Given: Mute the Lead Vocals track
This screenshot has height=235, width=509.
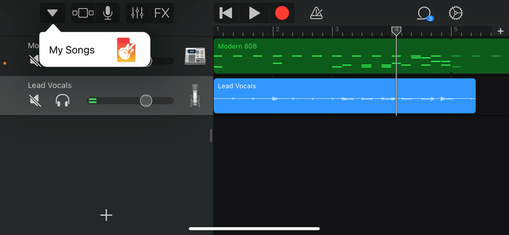Looking at the screenshot, I should pos(36,100).
